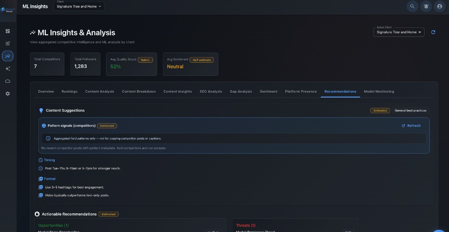Screen dimensions: 449x232
Task: Click the blue refresh icon beside Select Client
Action: click(433, 32)
